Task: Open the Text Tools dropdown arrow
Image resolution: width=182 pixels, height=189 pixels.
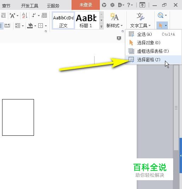Action: click(x=149, y=25)
